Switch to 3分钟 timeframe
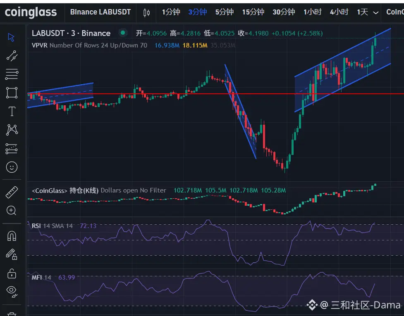This screenshot has width=404, height=316. click(x=198, y=12)
